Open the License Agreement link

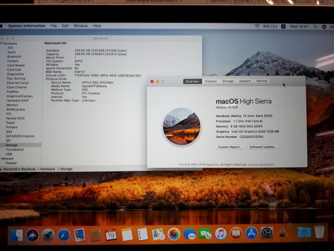[x=261, y=164]
